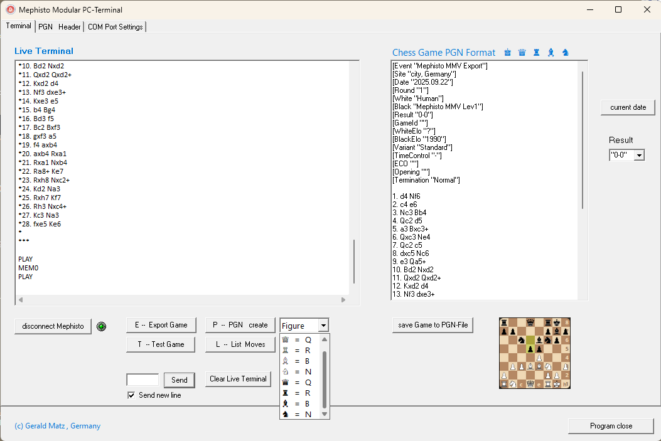Viewport: 661px width, 441px height.
Task: Click the chess board position thumbnail
Action: pyautogui.click(x=535, y=353)
